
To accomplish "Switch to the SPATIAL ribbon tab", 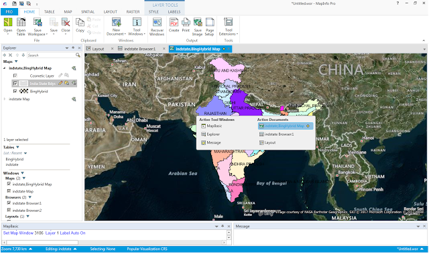I will 88,12.
